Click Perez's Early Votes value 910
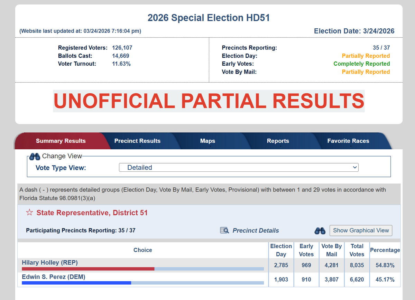 (306, 280)
